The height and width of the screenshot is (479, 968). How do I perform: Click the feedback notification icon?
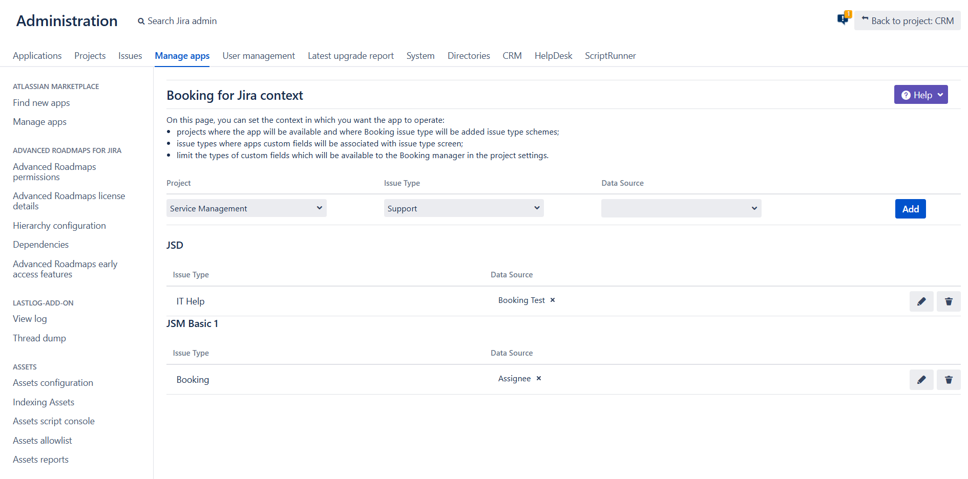click(x=843, y=19)
